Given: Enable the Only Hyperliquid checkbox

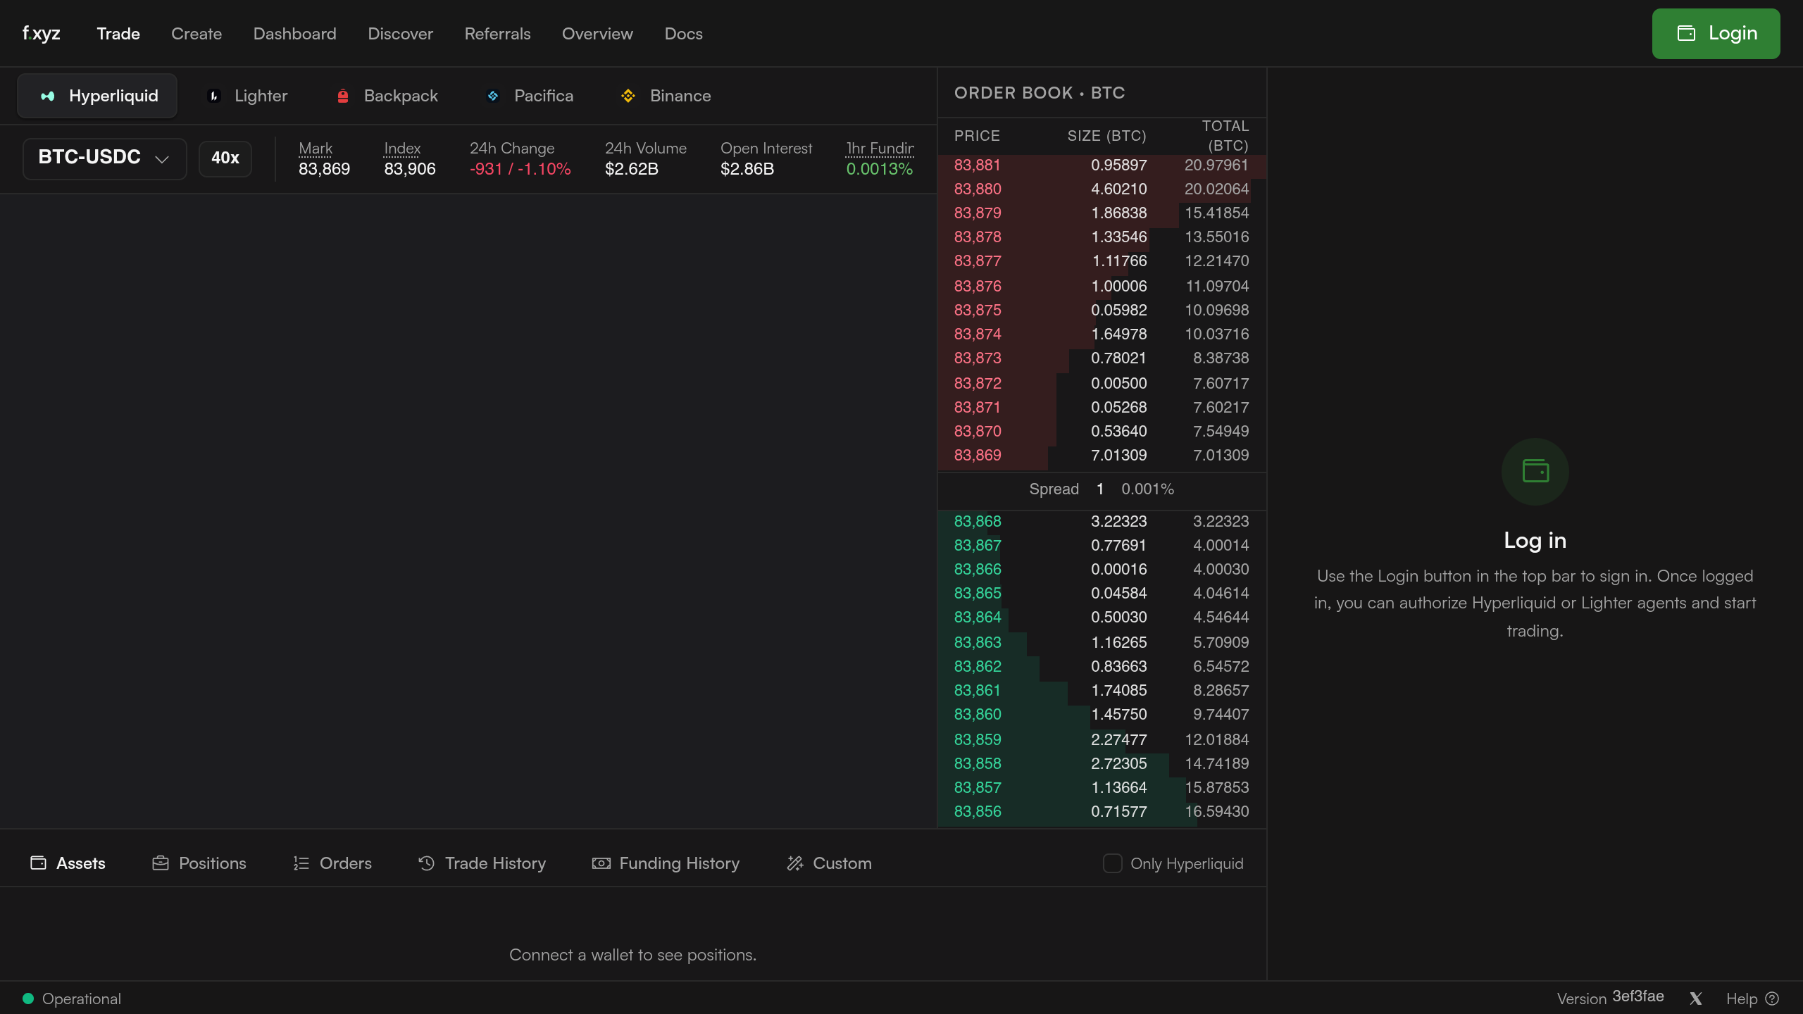Looking at the screenshot, I should [1112, 863].
